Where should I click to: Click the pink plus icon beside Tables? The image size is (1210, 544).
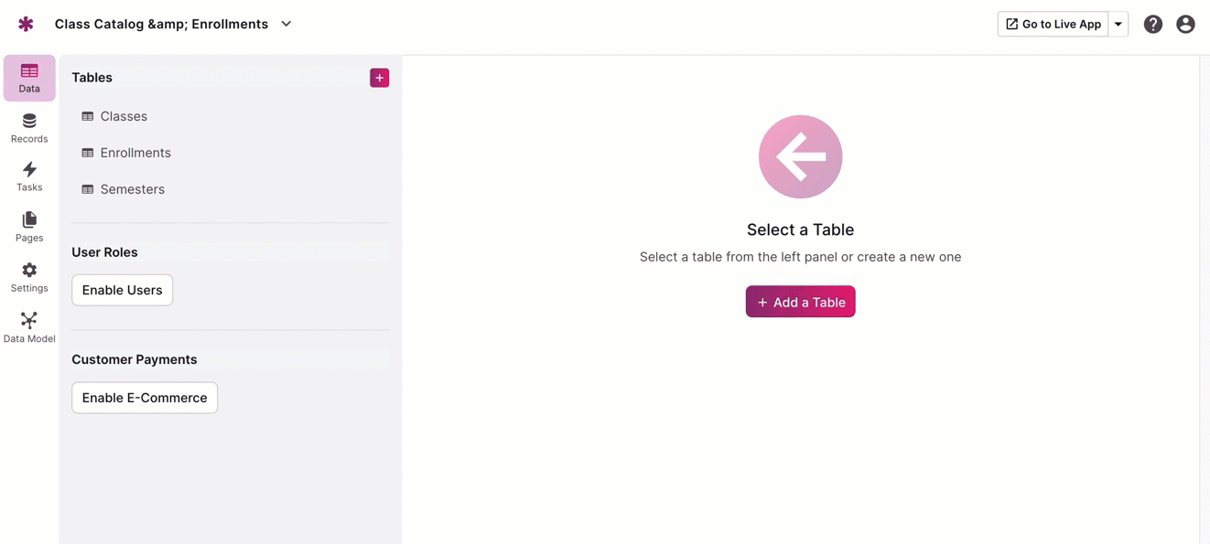tap(379, 78)
